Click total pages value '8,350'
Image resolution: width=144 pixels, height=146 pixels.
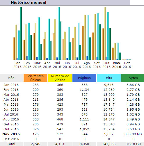(84, 144)
